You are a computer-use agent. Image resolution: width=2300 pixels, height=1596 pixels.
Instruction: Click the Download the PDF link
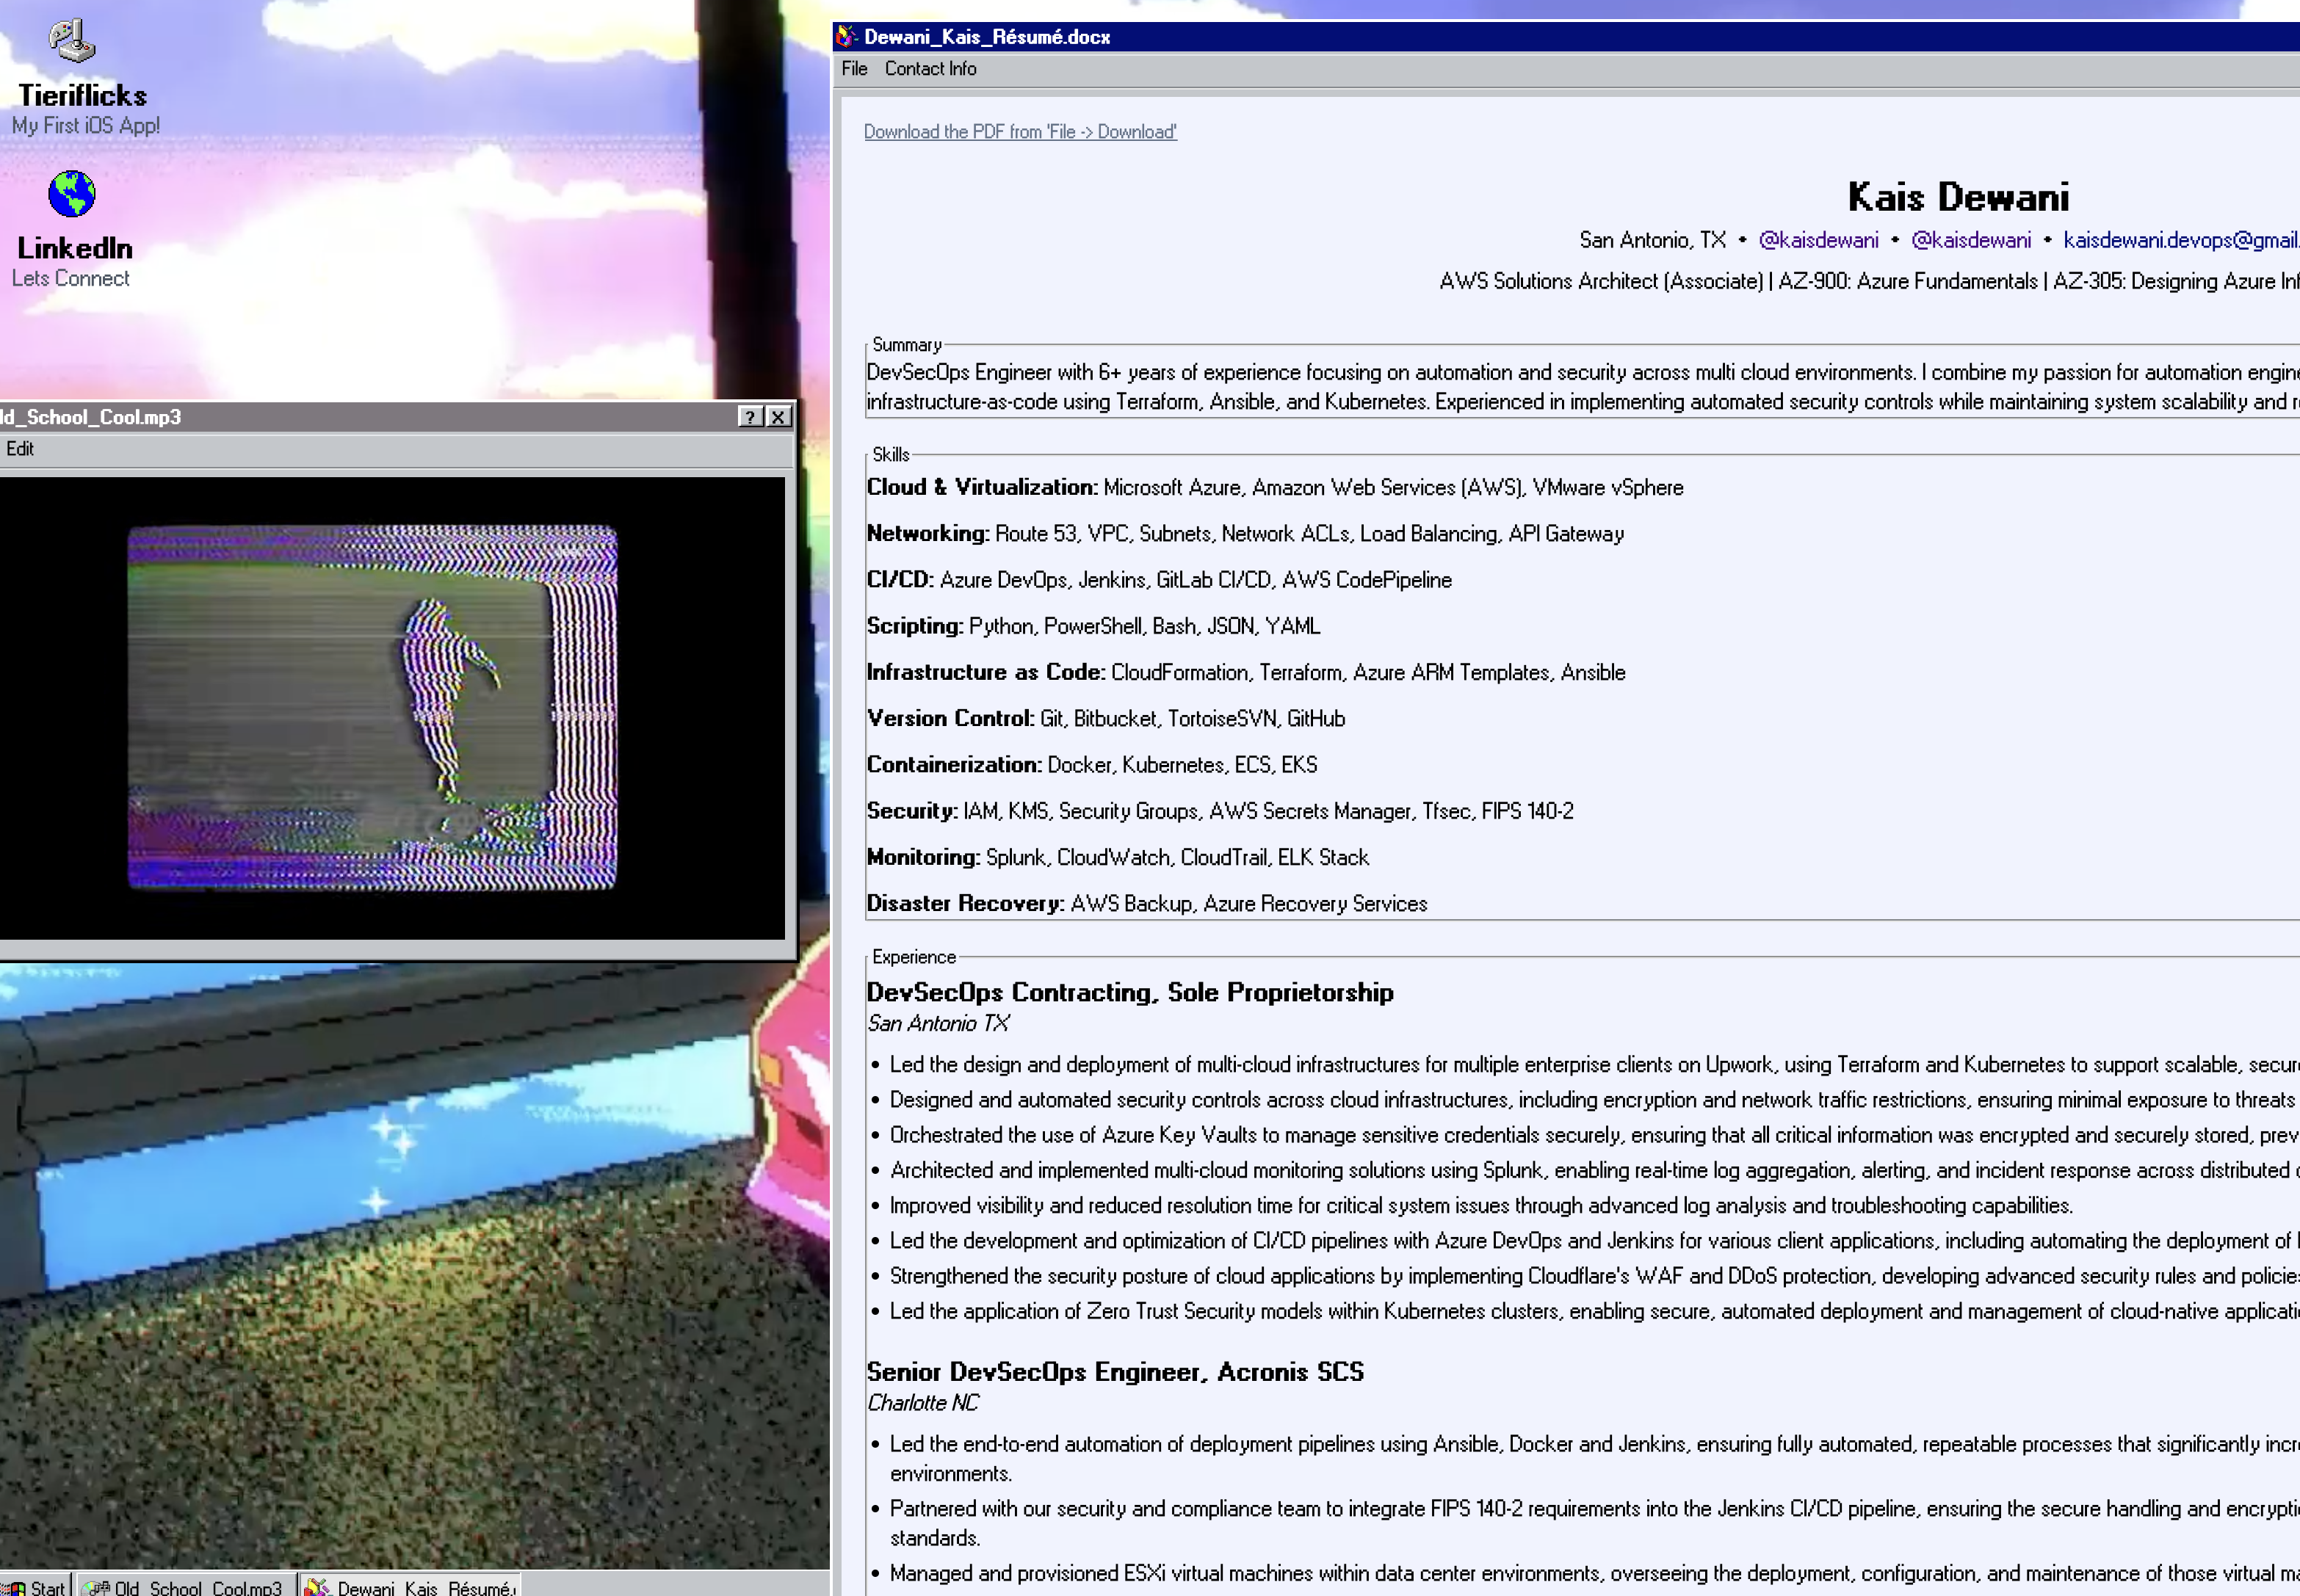[x=1020, y=132]
